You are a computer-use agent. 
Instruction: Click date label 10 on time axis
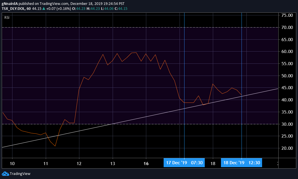coord(12,164)
